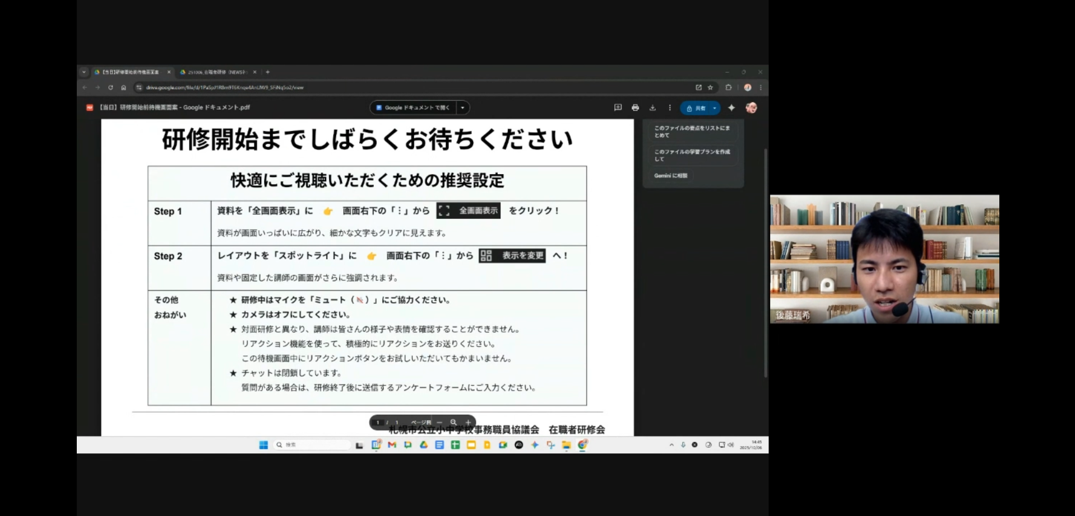
Task: Open the add comment icon
Action: point(618,108)
